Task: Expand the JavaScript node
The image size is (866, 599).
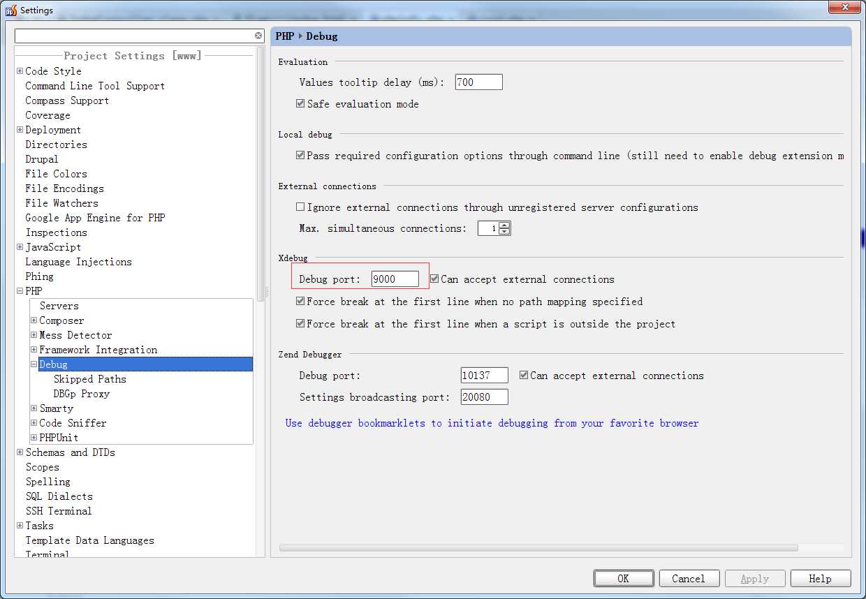Action: [20, 246]
